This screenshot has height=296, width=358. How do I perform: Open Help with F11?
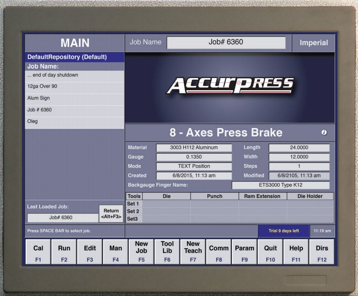click(x=296, y=251)
